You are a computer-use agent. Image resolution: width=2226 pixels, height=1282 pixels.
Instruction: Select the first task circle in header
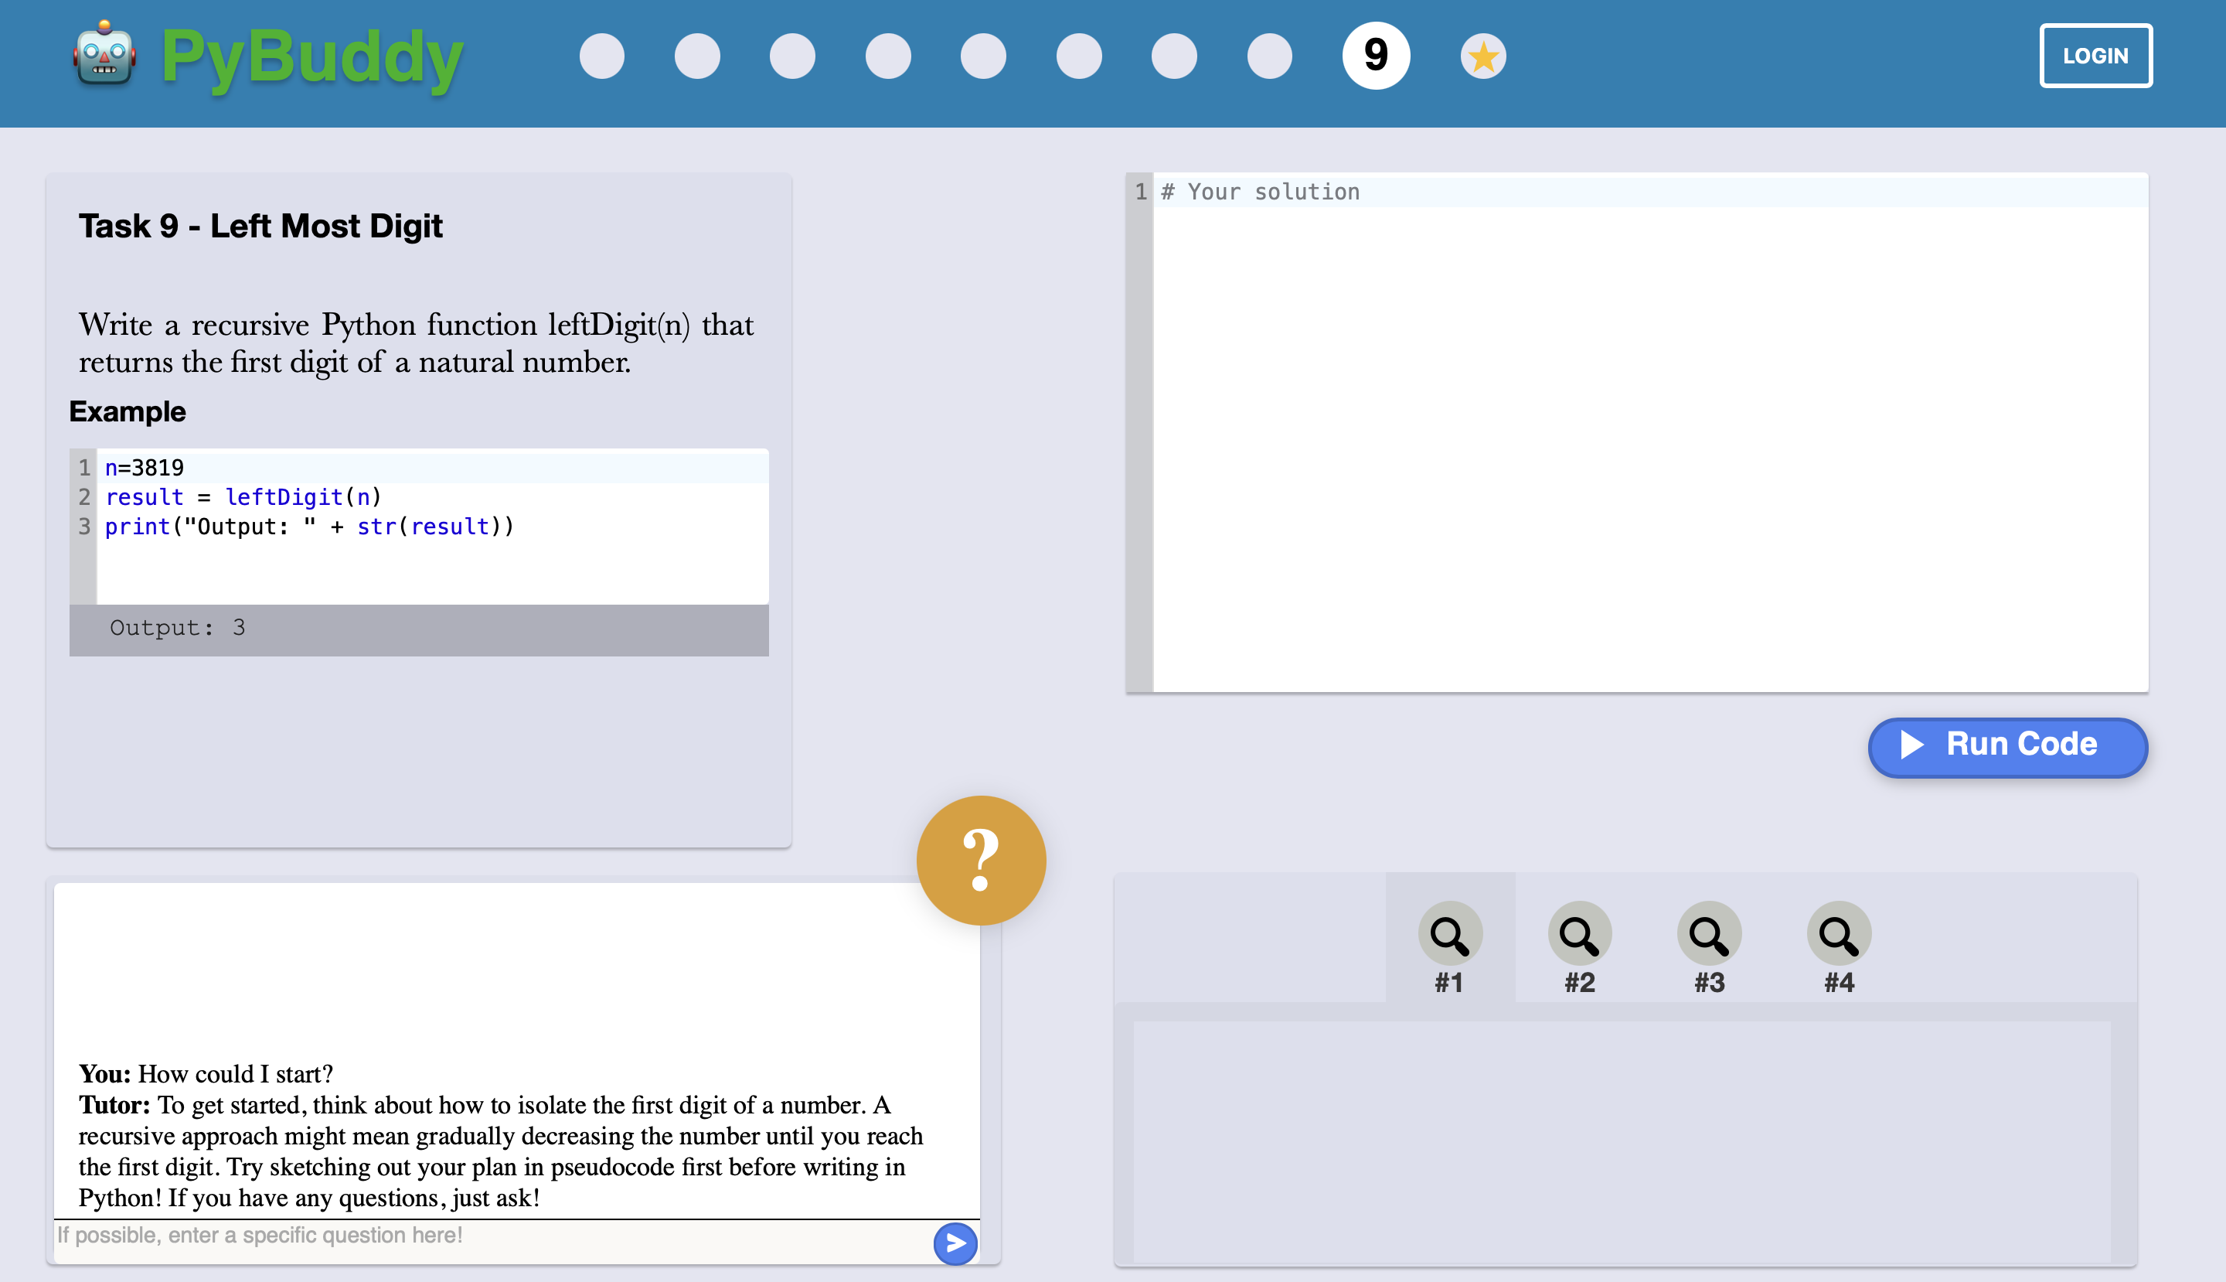tap(602, 56)
